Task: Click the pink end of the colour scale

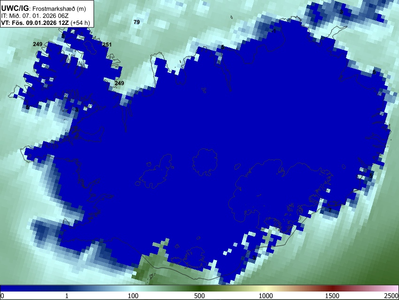Action: point(394,288)
